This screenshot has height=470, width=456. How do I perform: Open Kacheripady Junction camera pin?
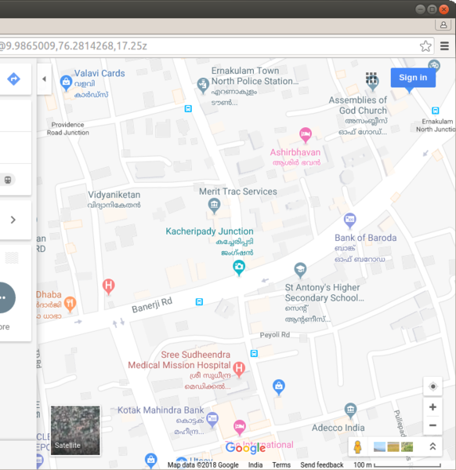(x=239, y=268)
